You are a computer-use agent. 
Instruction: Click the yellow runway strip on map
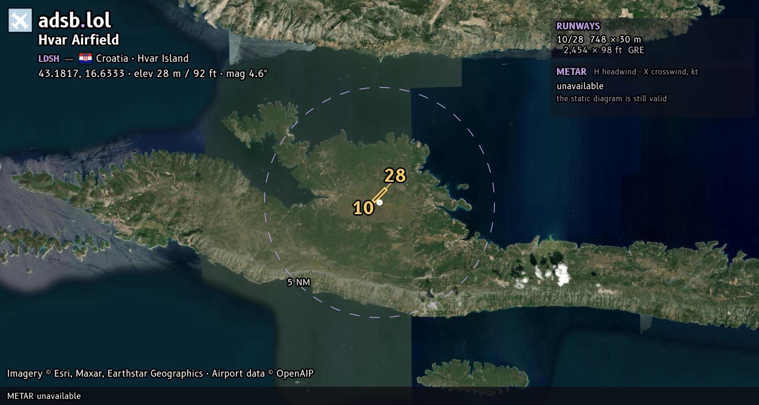[x=381, y=194]
